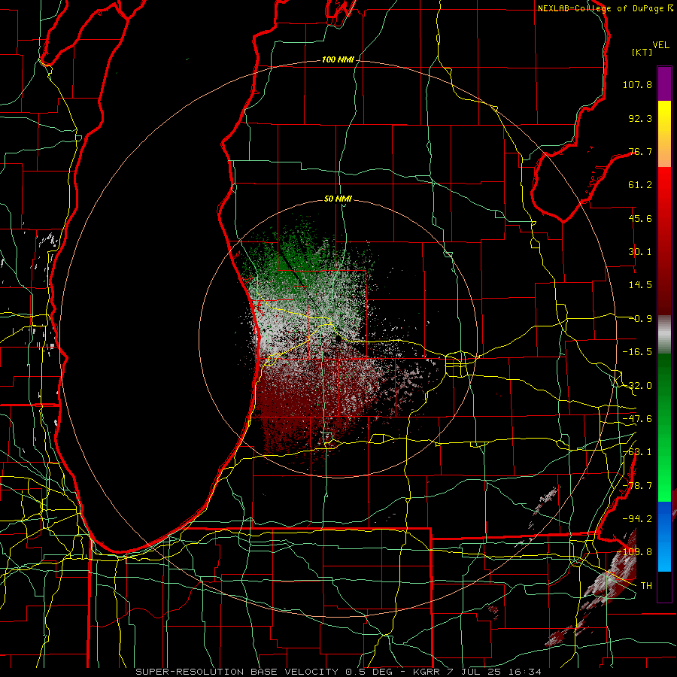Select the 107.8 velocity scale value
This screenshot has height=677, width=677.
(x=637, y=84)
